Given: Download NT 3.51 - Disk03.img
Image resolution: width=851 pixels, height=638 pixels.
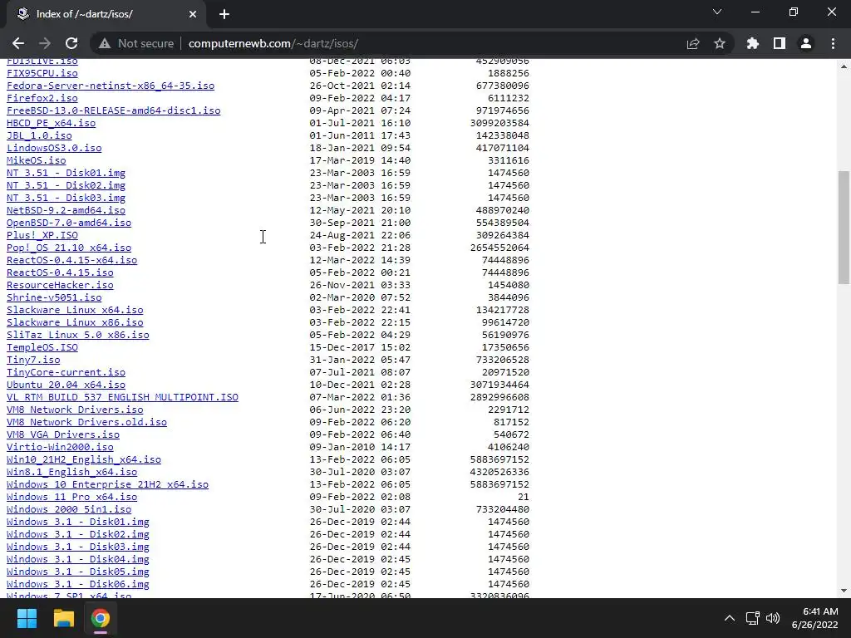Looking at the screenshot, I should click(x=66, y=198).
